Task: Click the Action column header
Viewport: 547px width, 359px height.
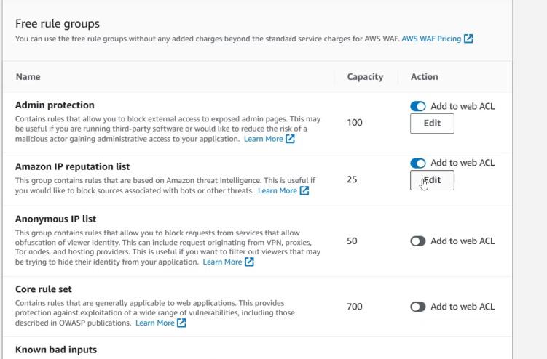Action: 424,76
